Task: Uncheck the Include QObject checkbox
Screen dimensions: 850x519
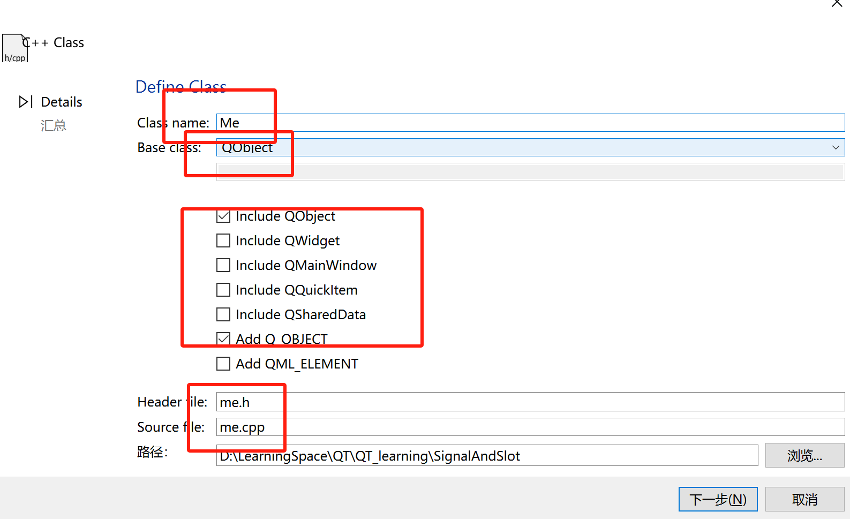Action: coord(223,216)
